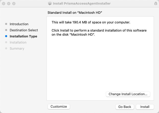Click the bullet next to Summary
The height and width of the screenshot is (113, 159).
click(x=6, y=48)
